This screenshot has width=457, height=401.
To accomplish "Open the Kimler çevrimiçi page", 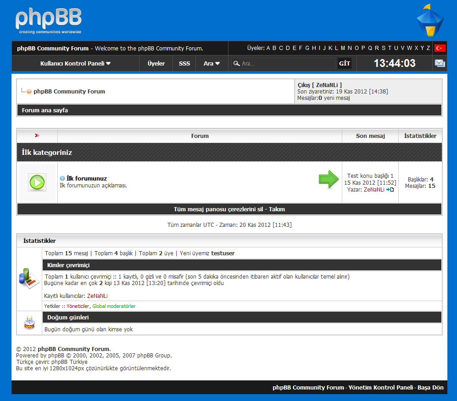I will click(x=68, y=265).
